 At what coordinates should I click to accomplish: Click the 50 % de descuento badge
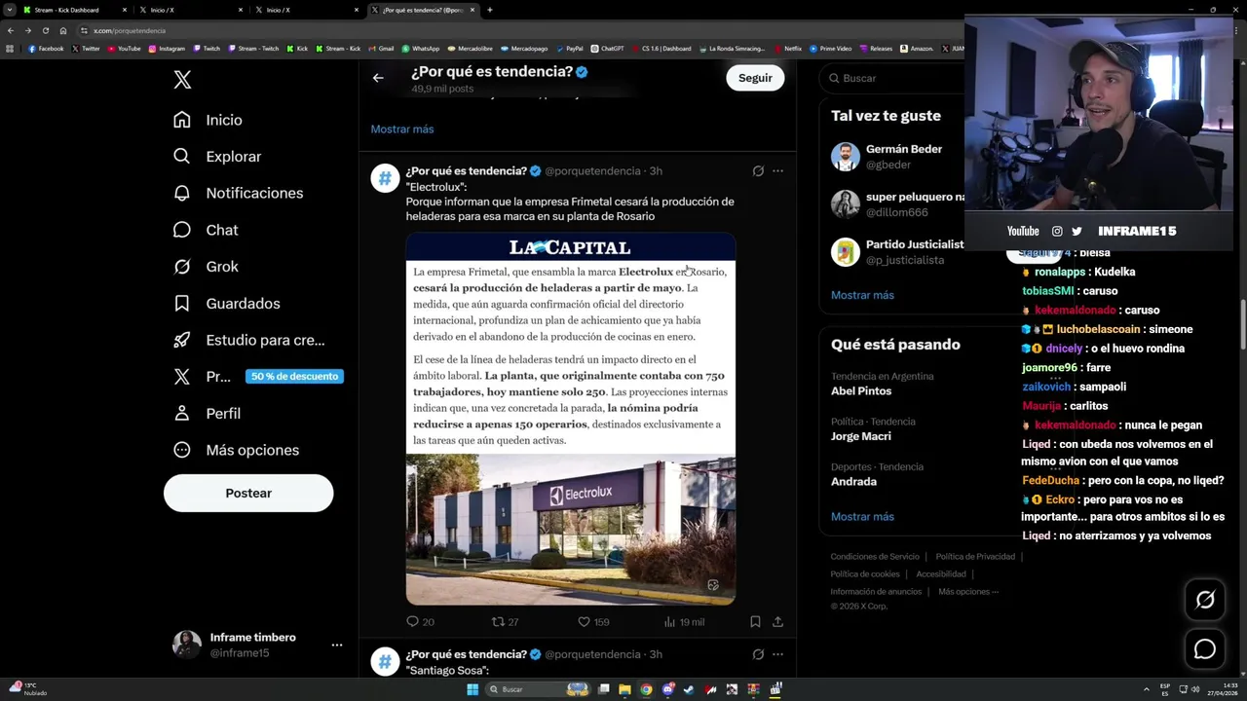click(294, 377)
